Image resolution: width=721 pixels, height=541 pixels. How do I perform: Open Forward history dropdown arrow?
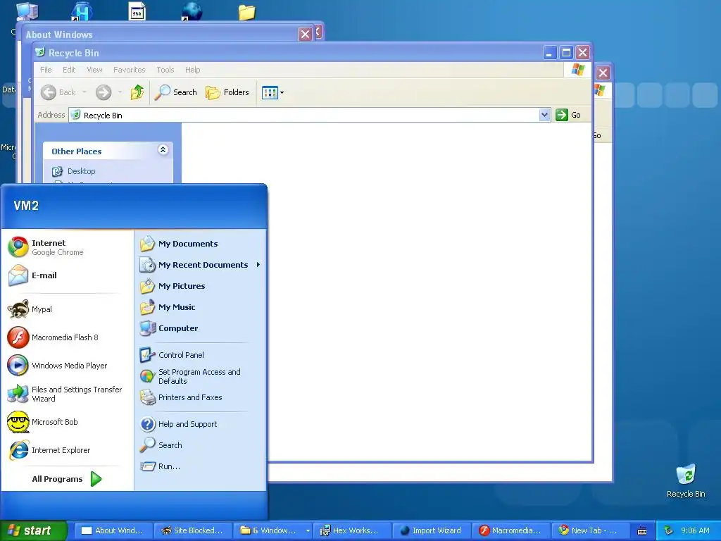coord(120,92)
